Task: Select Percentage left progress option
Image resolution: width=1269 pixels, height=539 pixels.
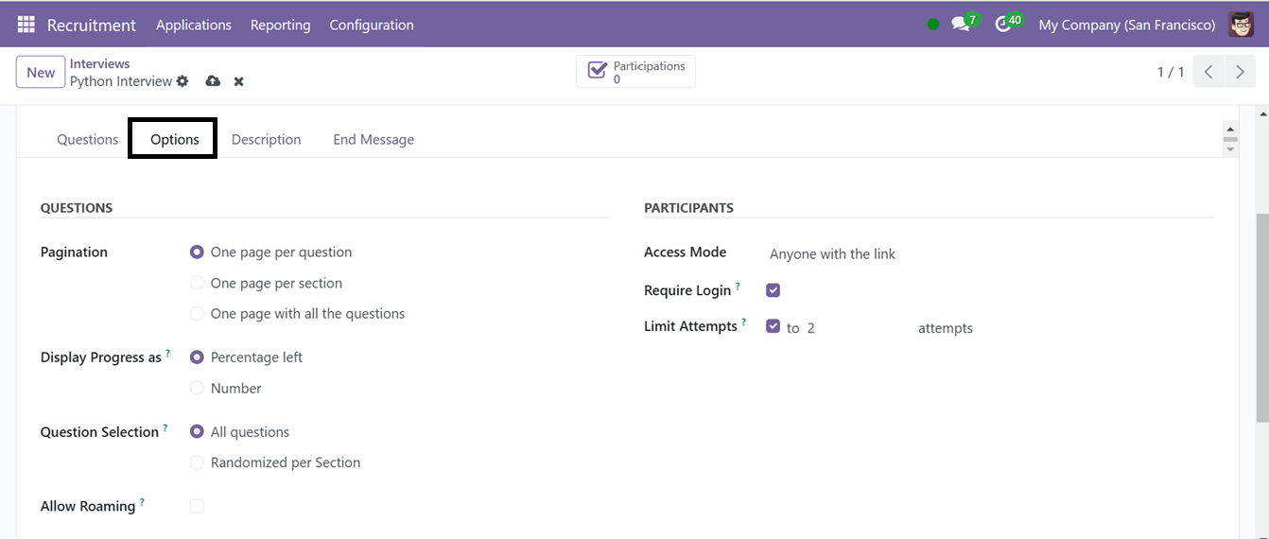Action: click(197, 357)
